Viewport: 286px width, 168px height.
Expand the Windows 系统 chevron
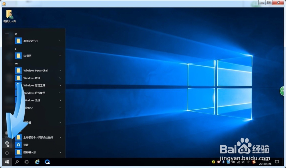point(60,100)
